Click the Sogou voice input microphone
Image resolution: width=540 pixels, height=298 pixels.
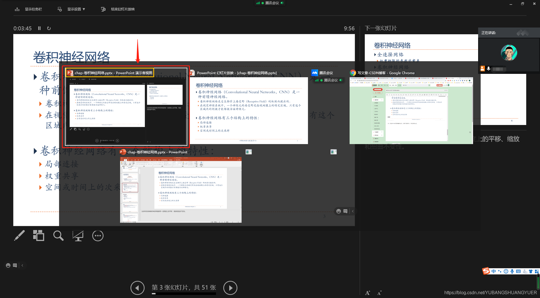pyautogui.click(x=512, y=271)
